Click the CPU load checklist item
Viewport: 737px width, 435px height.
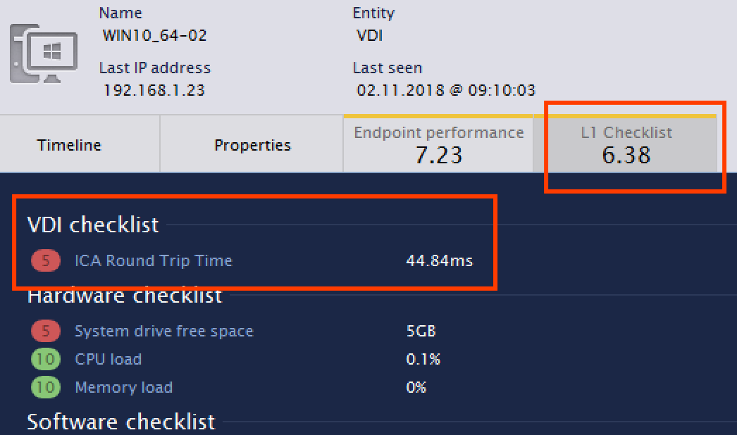[108, 360]
